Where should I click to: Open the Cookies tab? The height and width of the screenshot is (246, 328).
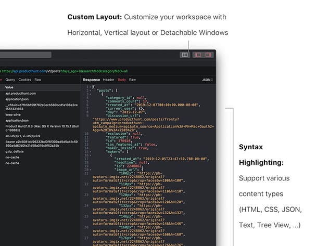[x=25, y=80]
